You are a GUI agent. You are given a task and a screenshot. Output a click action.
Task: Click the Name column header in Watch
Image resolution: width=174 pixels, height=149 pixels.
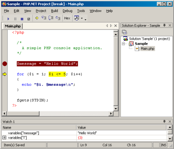(39, 127)
